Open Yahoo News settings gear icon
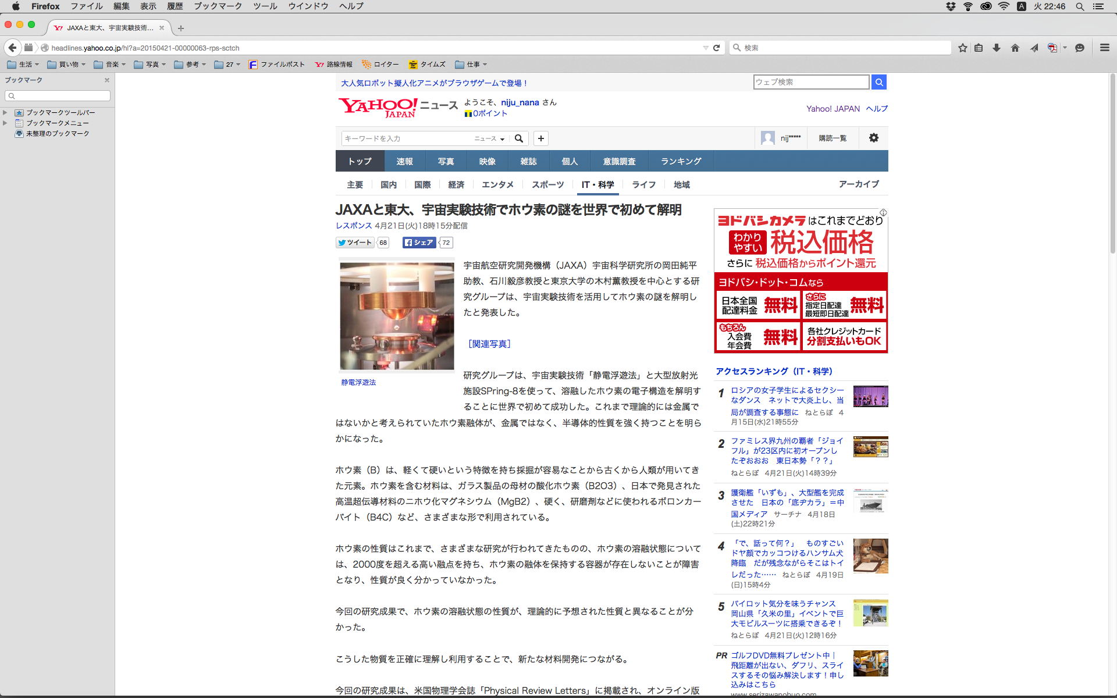Screen dimensions: 1117x698 pyautogui.click(x=873, y=138)
